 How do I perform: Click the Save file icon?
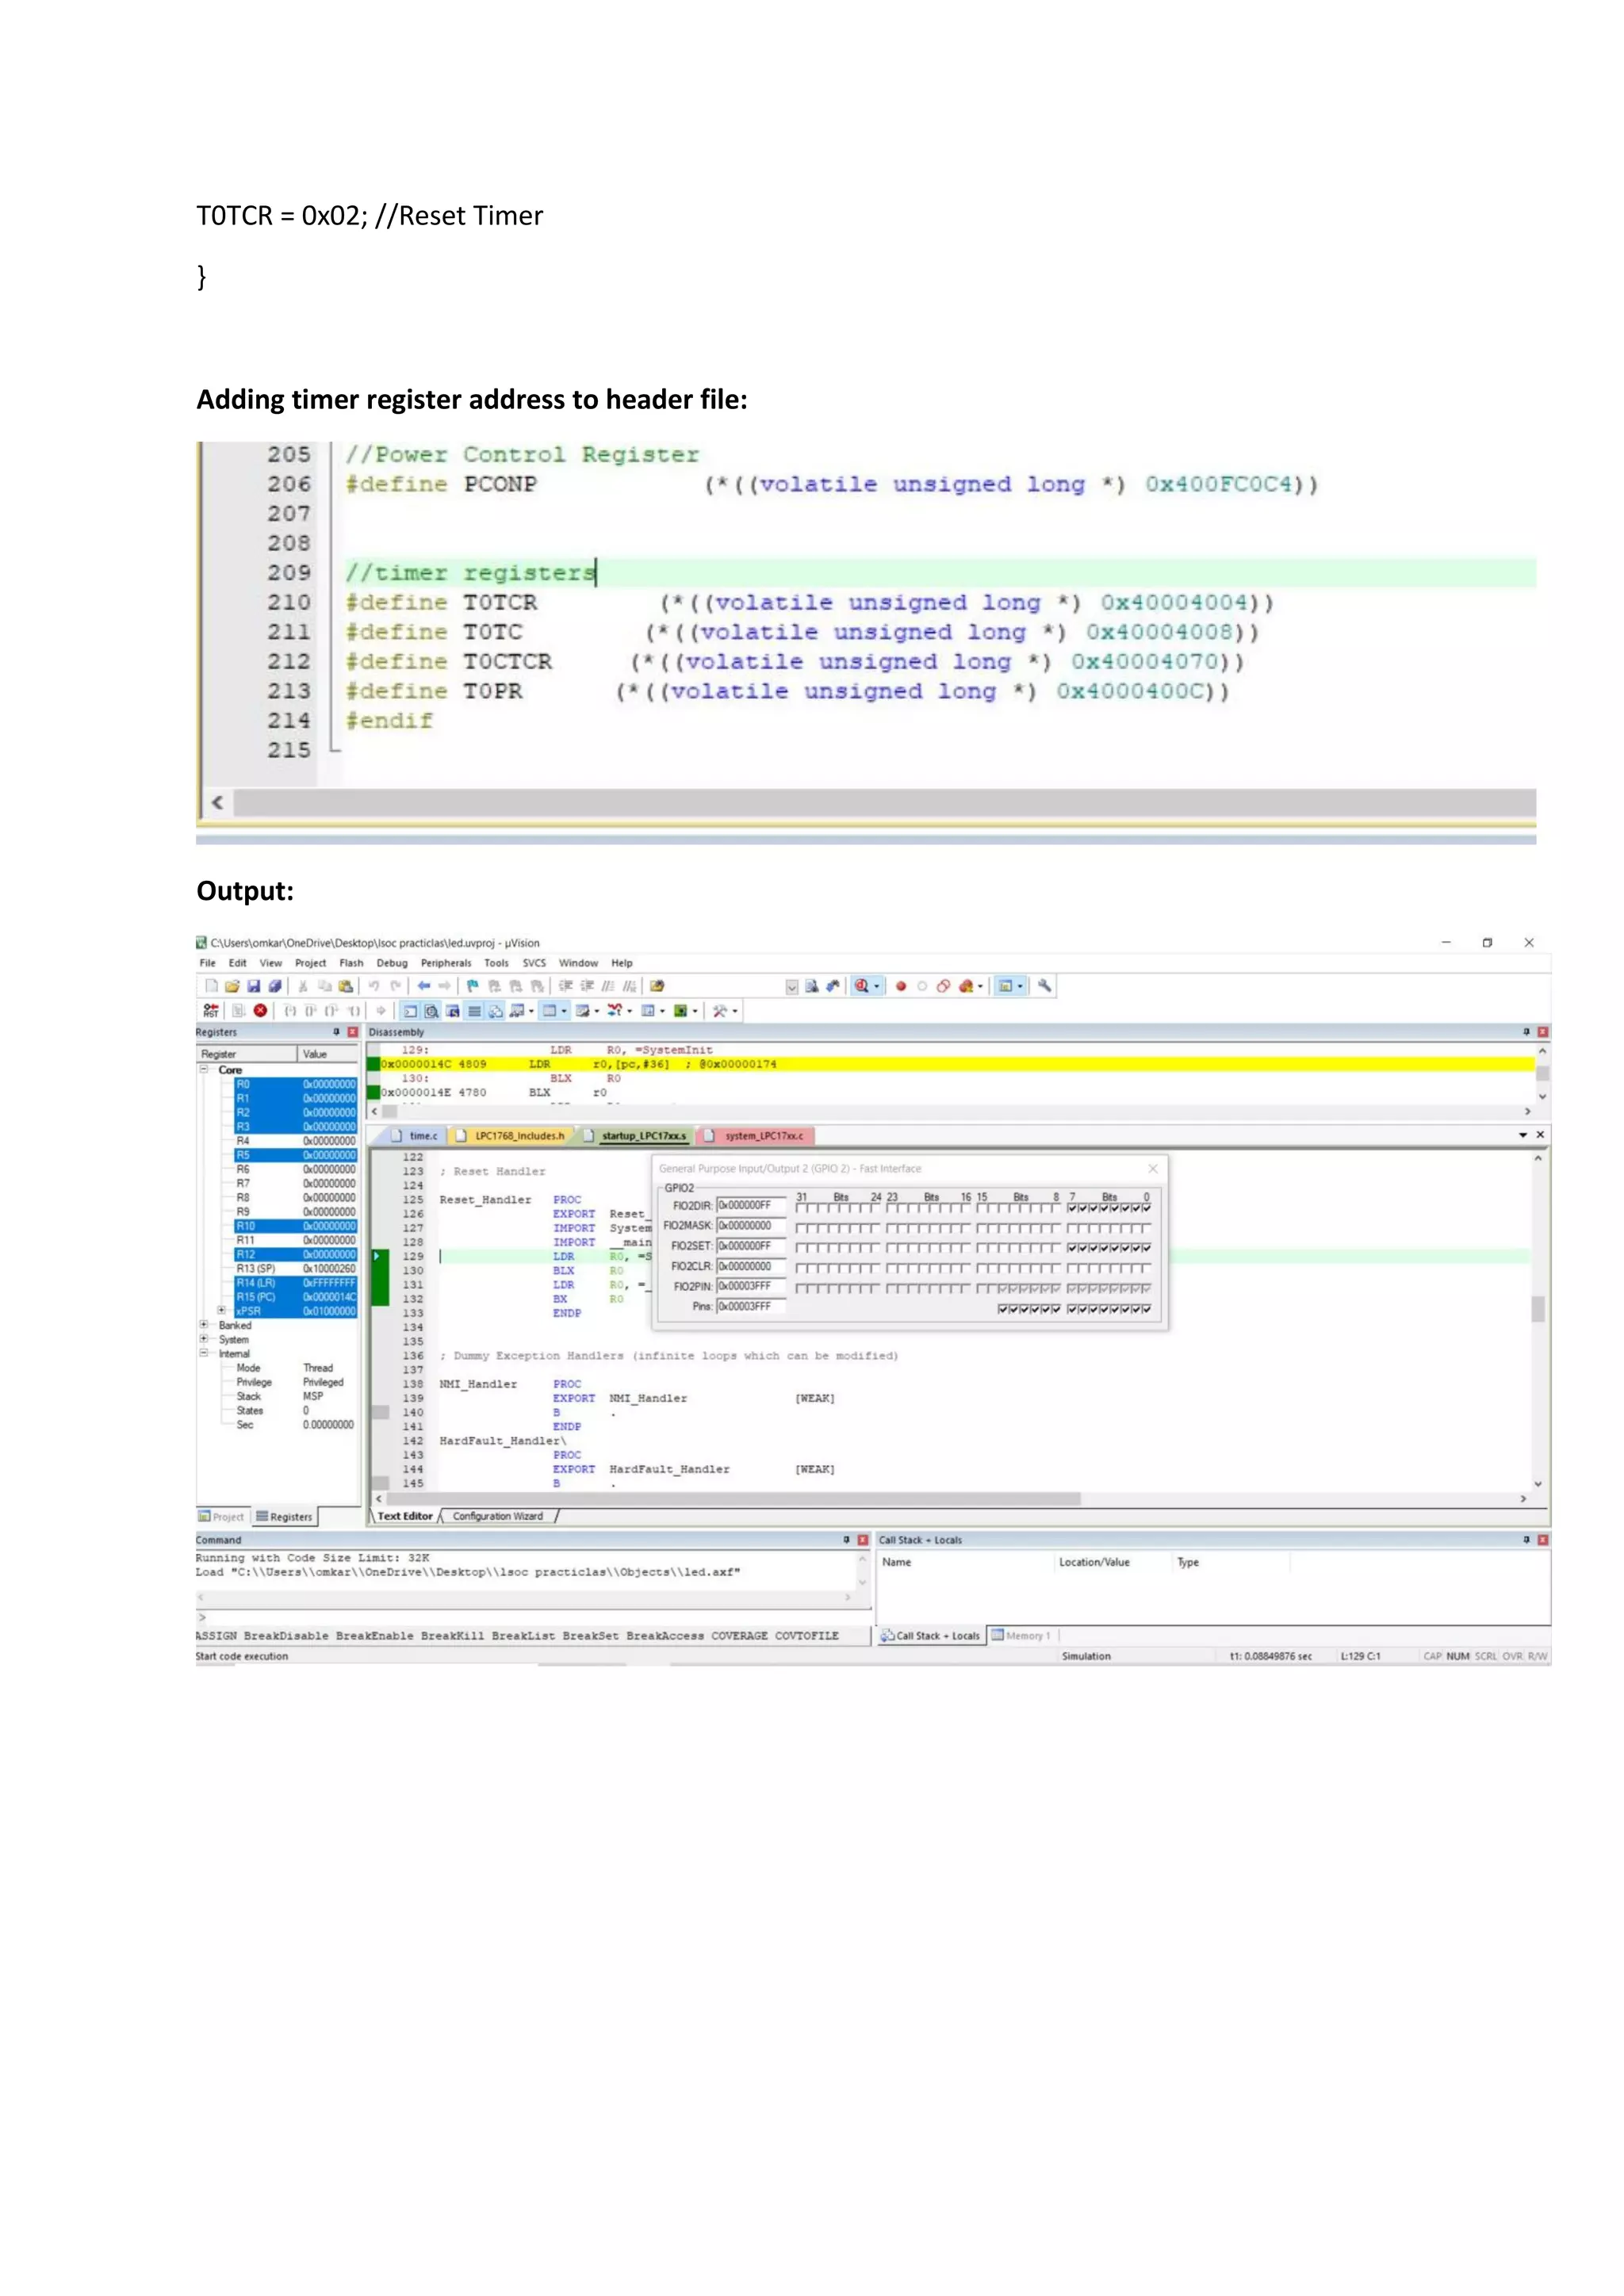(x=253, y=986)
